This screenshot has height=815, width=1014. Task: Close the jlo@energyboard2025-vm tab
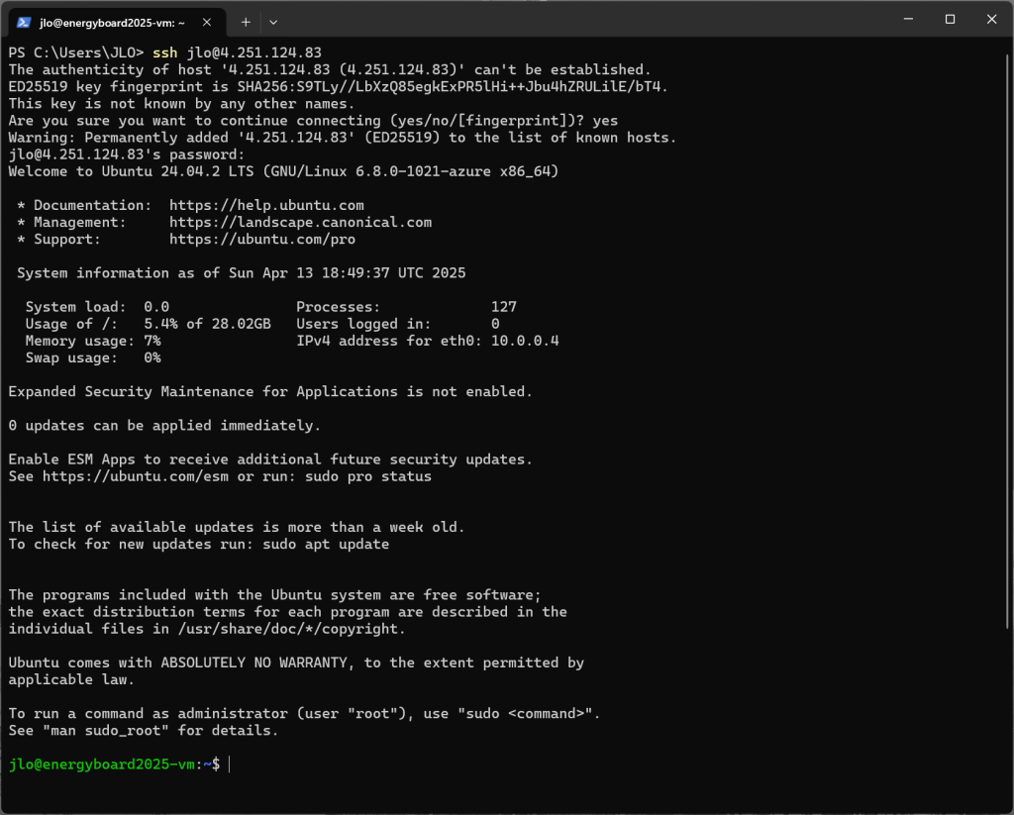tap(207, 23)
